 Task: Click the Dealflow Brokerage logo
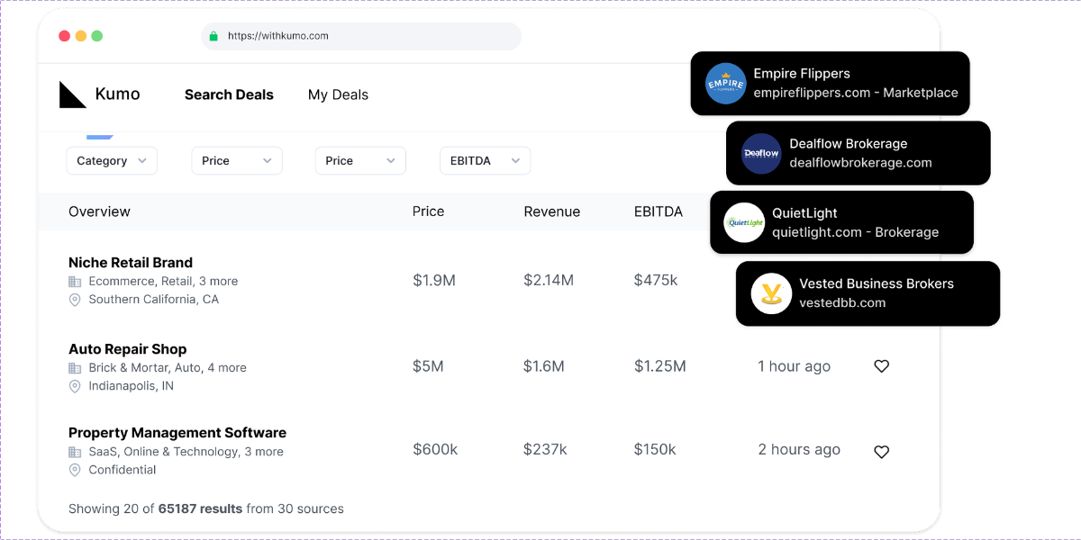(761, 154)
